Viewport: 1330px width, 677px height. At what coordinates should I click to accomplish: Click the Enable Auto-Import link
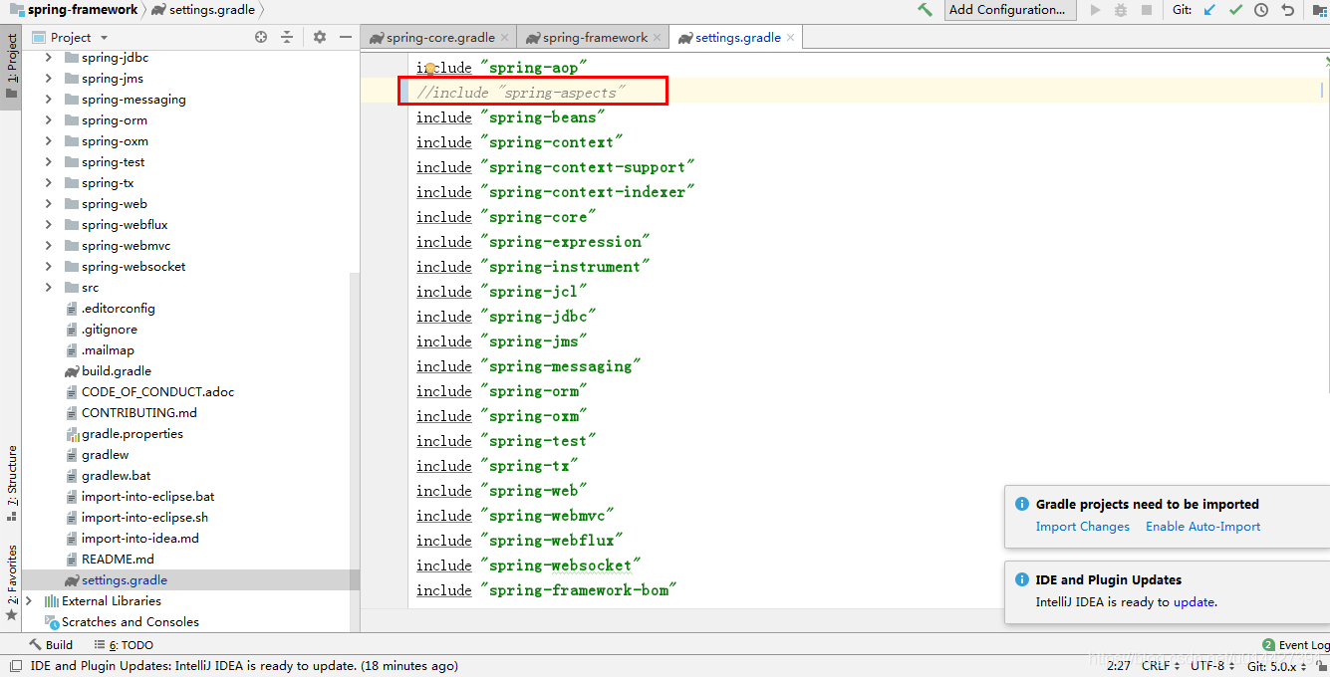1202,527
